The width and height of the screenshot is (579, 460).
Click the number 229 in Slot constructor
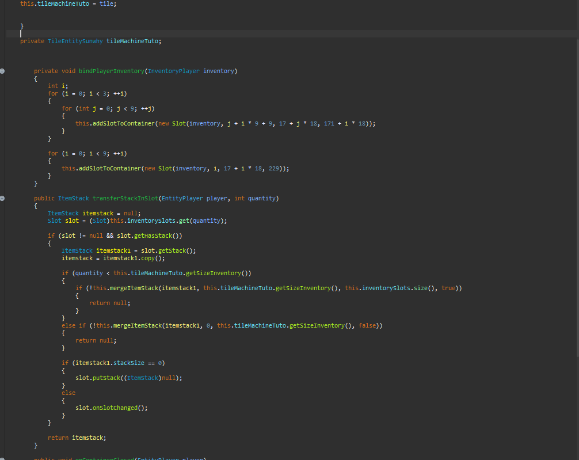[274, 168]
